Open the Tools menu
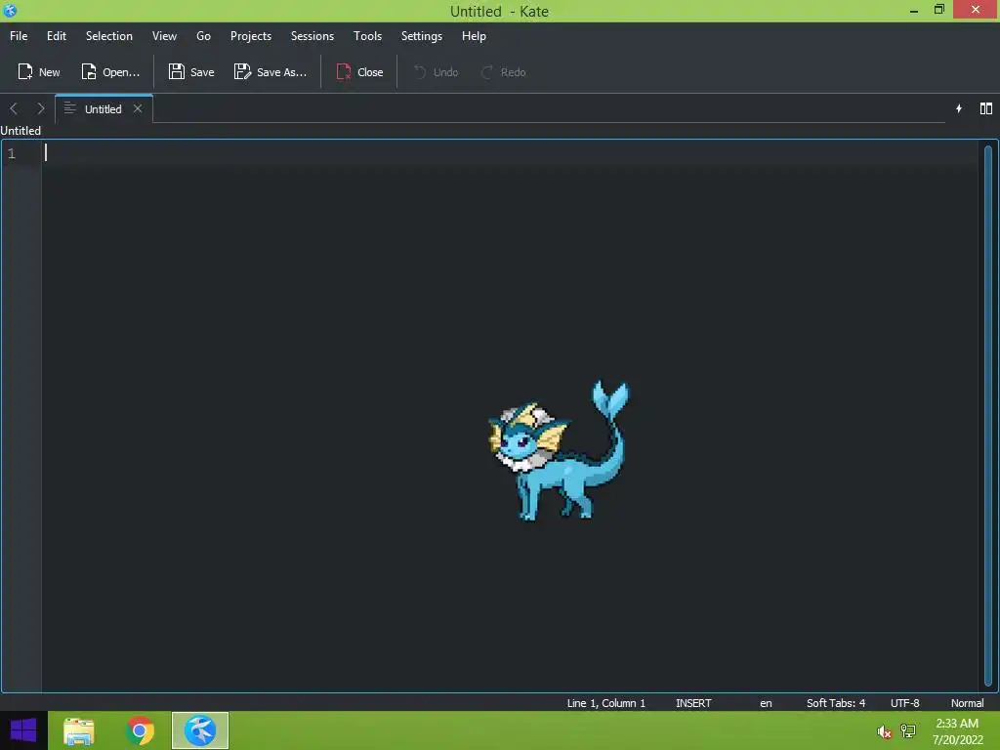 click(x=367, y=36)
